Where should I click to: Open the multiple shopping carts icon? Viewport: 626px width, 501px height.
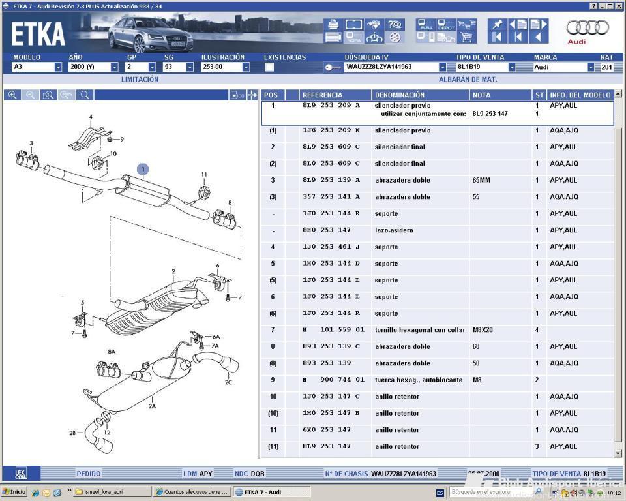466,24
